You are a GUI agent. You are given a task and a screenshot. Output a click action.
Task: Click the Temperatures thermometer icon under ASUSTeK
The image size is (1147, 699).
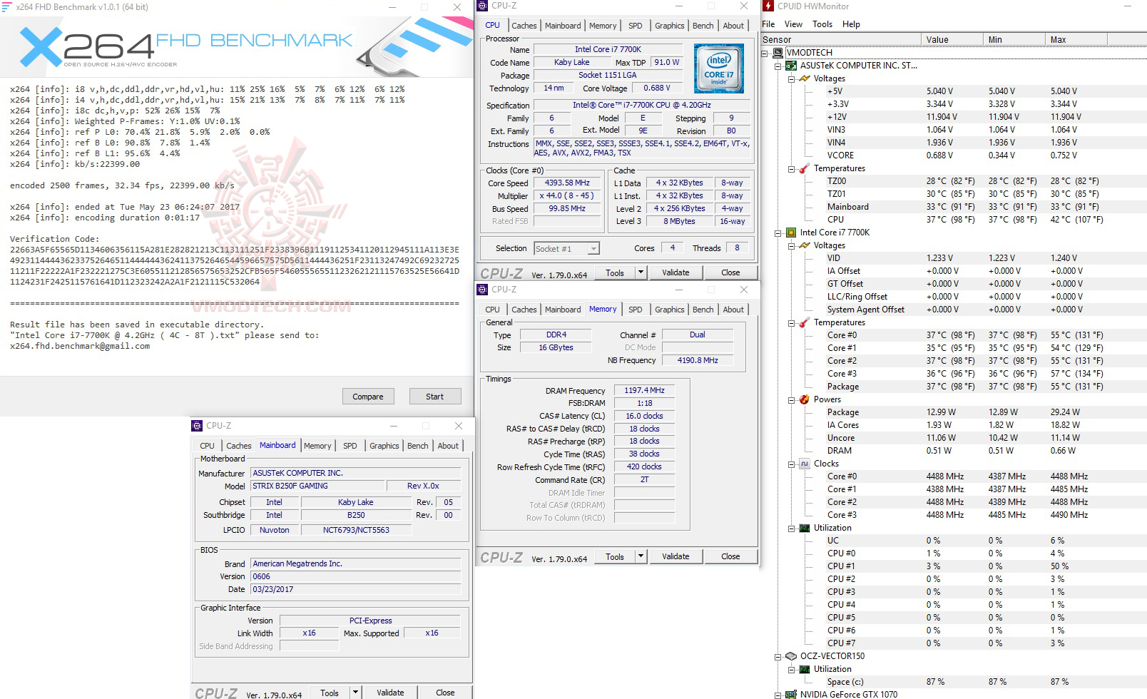805,168
